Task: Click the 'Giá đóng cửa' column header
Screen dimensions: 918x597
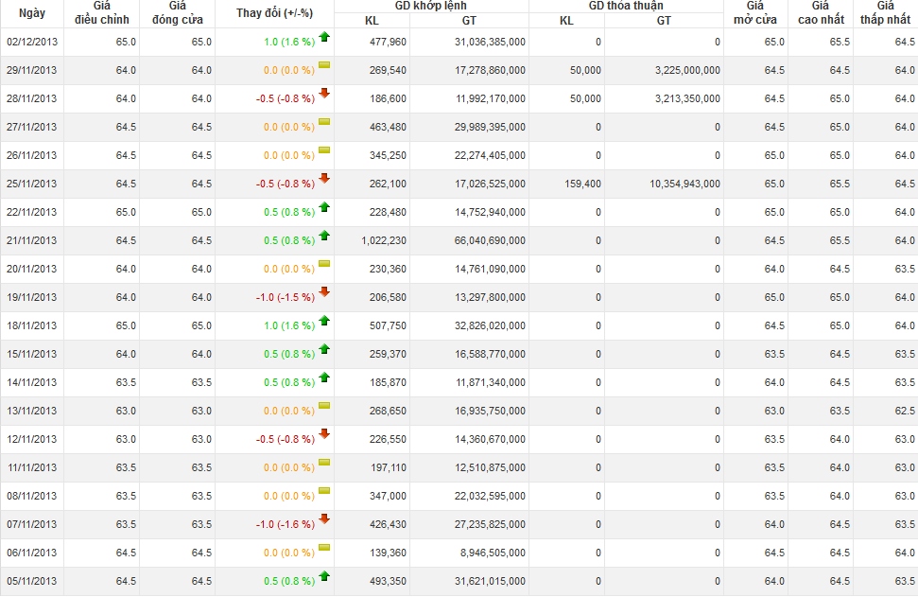Action: tap(177, 13)
